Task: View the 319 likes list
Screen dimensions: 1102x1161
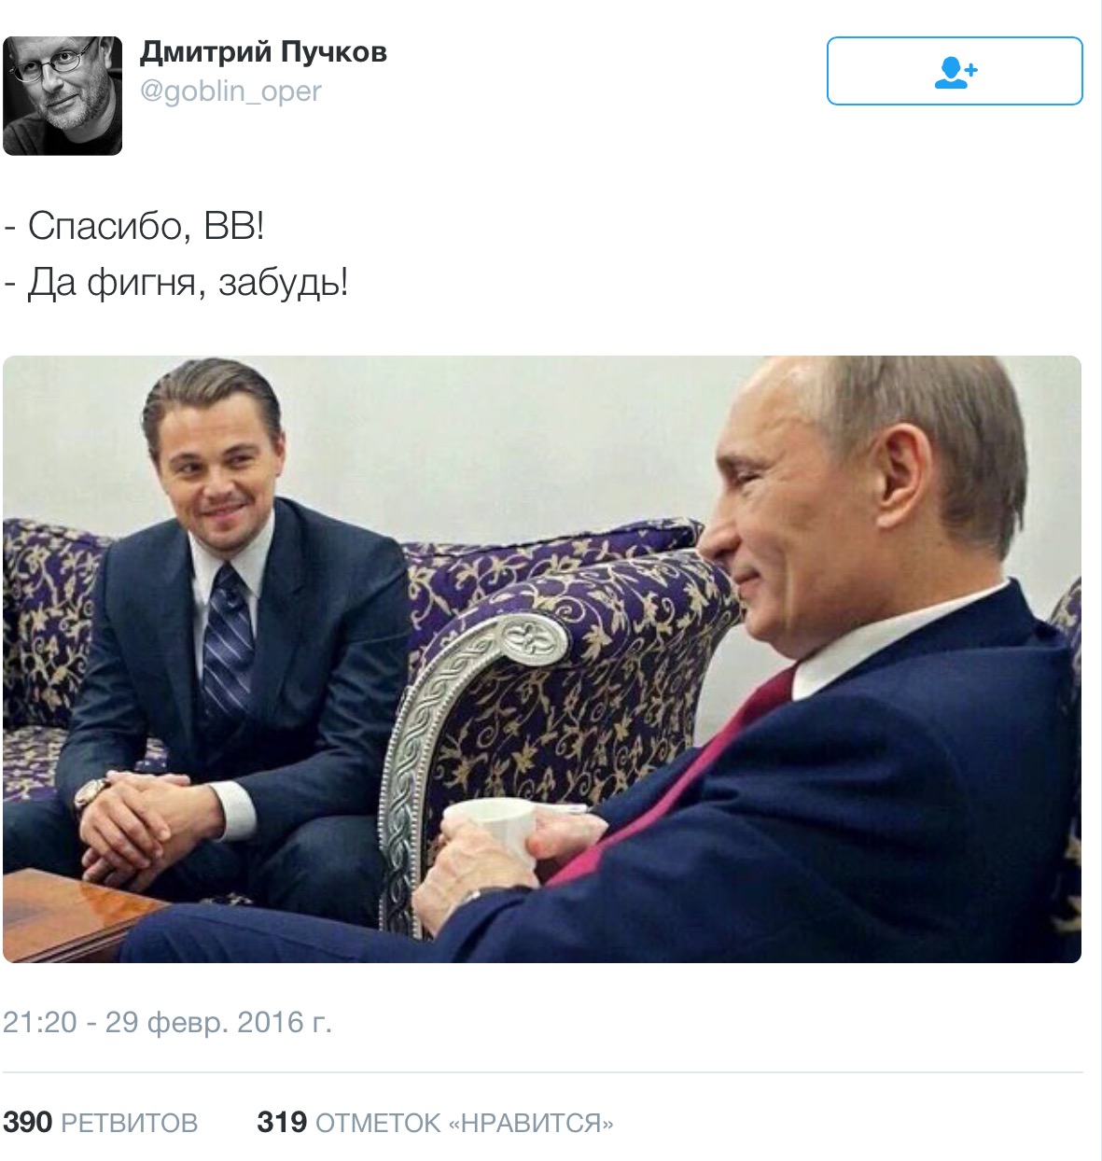Action: coord(435,1122)
